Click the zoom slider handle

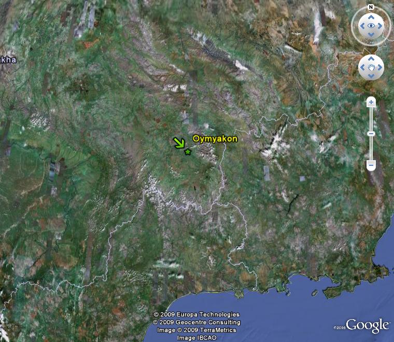click(371, 134)
